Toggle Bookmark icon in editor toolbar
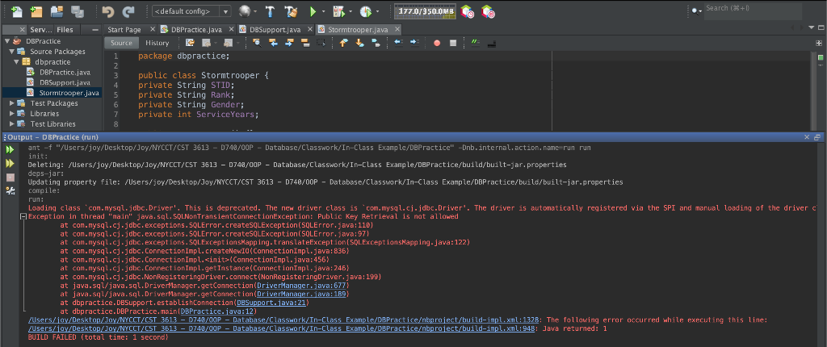 [x=376, y=43]
